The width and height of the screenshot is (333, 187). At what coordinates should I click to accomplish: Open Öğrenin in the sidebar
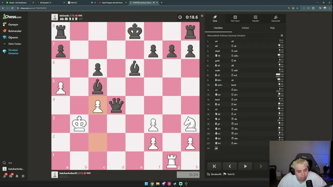pyautogui.click(x=13, y=37)
